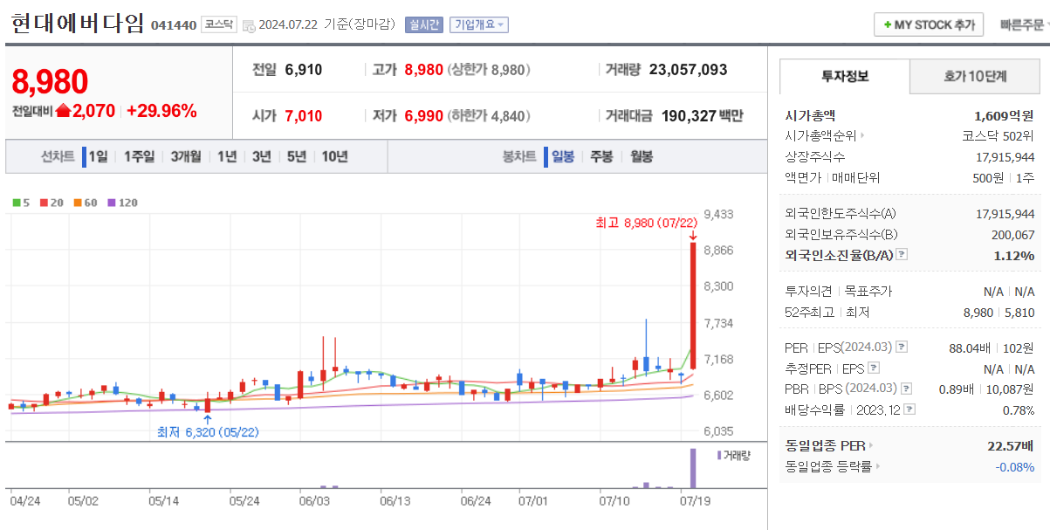Click the 거래량 value 23,057,093

(x=688, y=70)
